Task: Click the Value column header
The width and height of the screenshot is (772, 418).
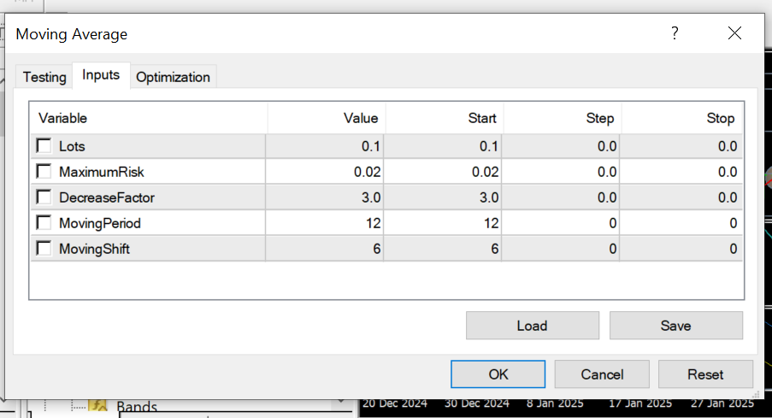Action: 327,118
